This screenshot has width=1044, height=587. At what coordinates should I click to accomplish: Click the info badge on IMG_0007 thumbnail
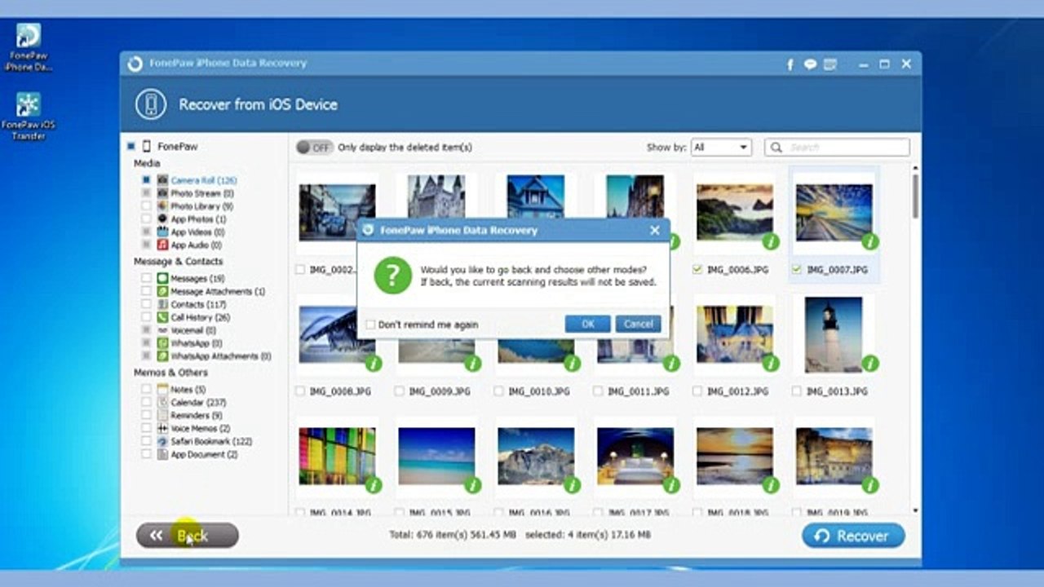[870, 241]
